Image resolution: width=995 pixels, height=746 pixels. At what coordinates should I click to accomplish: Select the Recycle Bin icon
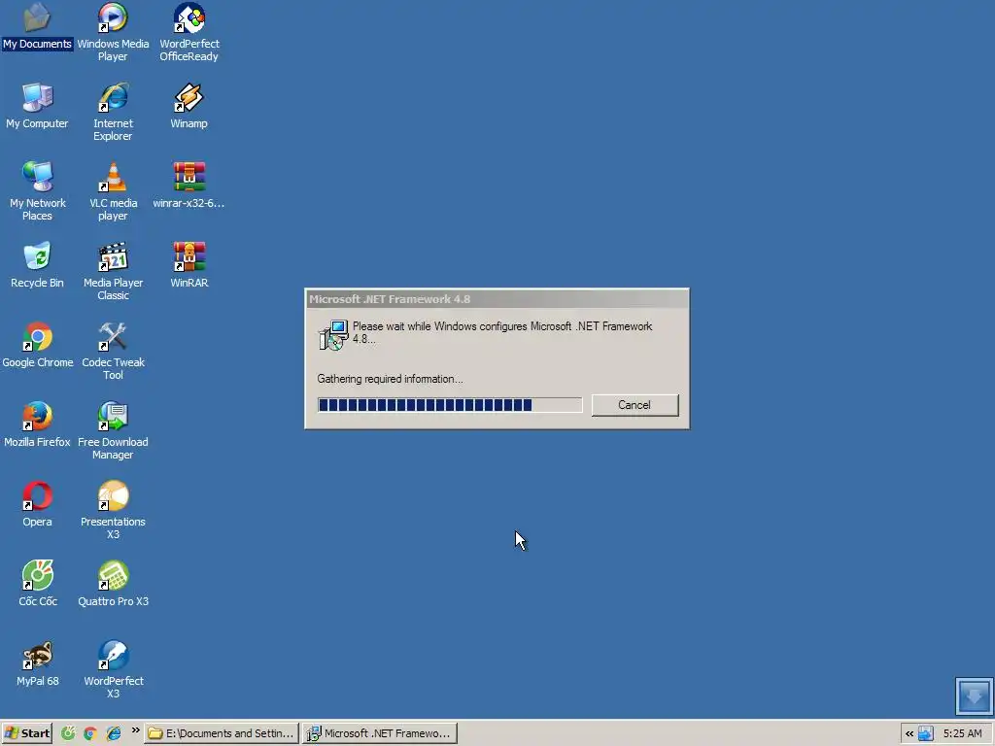(37, 265)
